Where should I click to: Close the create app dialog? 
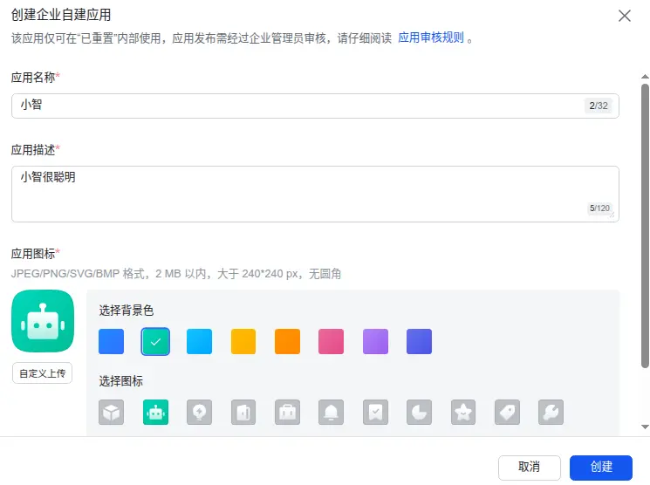tap(625, 16)
